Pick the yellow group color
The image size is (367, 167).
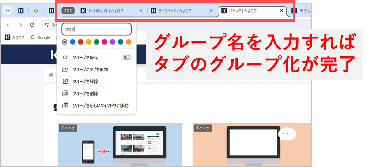point(88,42)
